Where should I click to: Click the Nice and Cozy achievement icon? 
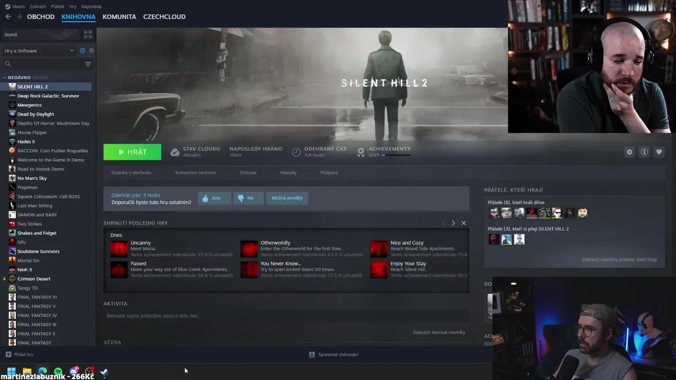coord(379,249)
